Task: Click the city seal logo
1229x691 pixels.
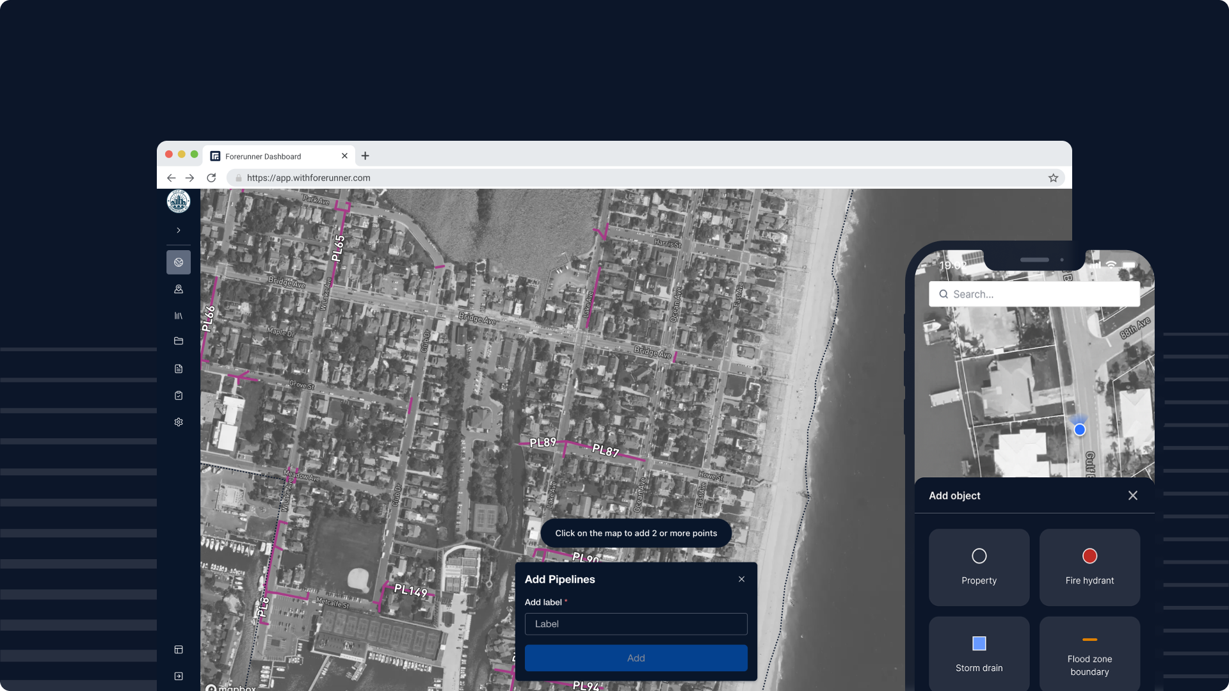Action: coord(179,202)
